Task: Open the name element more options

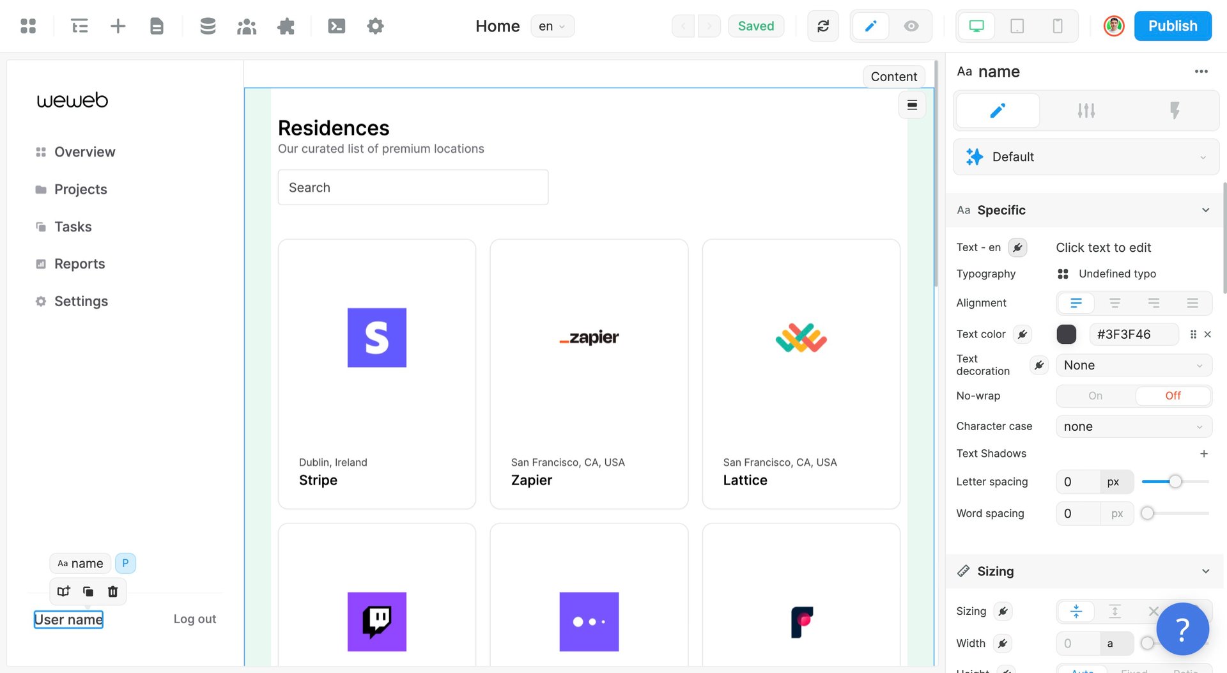Action: click(1201, 72)
